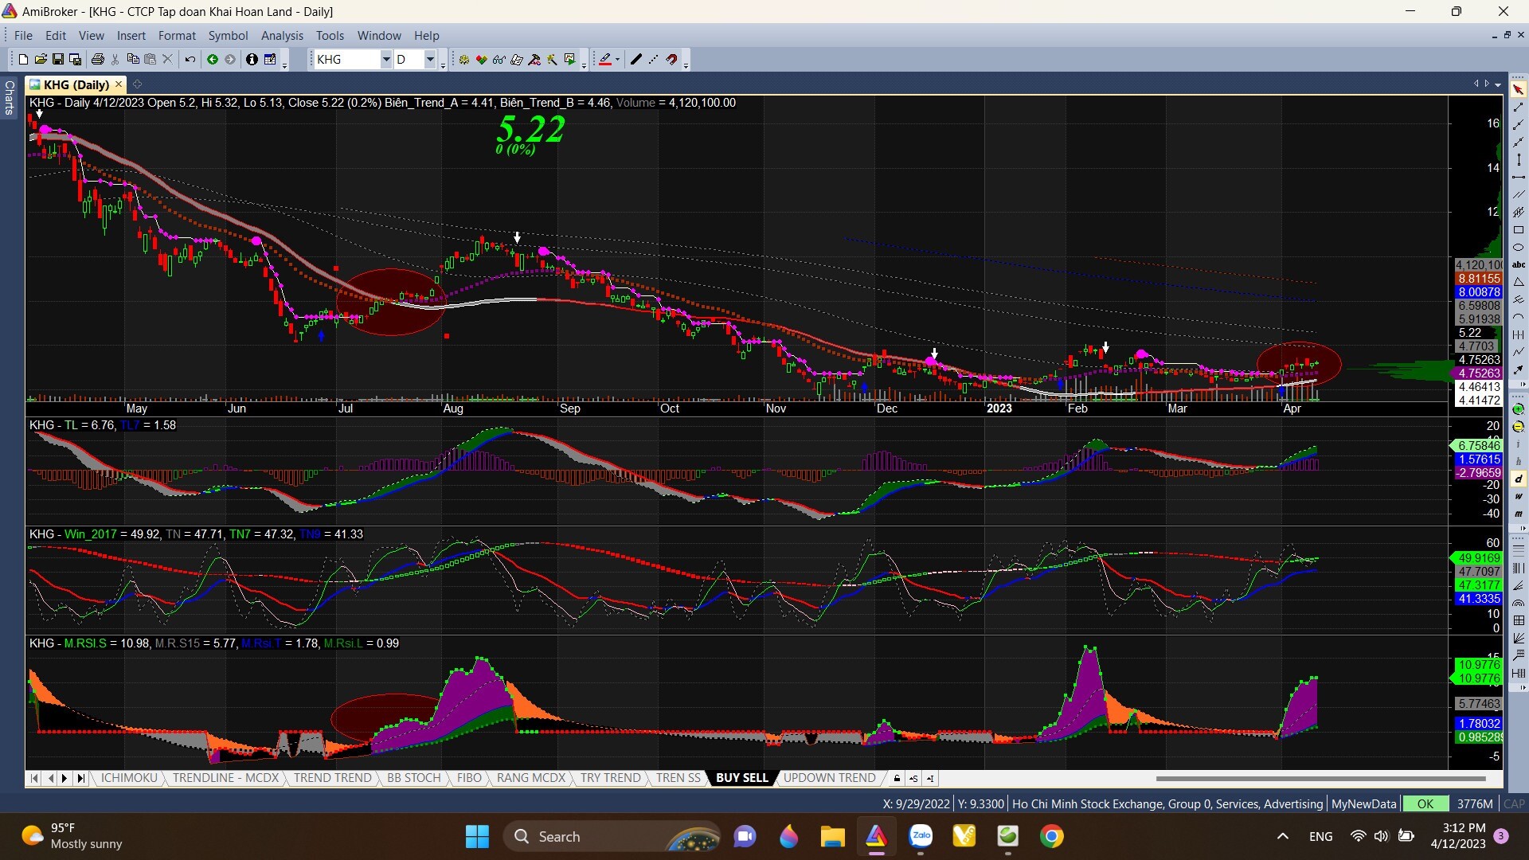This screenshot has width=1529, height=860.
Task: Select the vertical line drawing tool
Action: [1518, 159]
